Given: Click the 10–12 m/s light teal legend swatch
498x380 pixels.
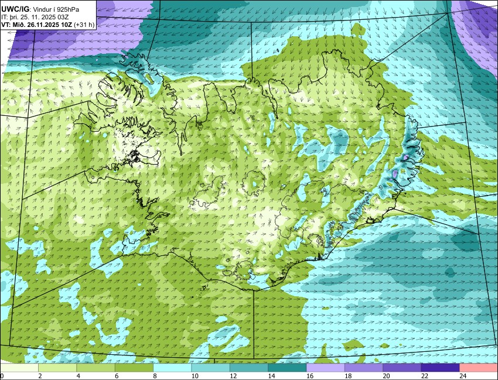Looking at the screenshot, I should click(210, 368).
